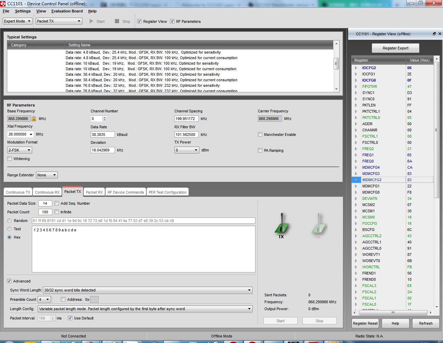Click the Register View horizontal scrollbar
Viewport: 443px width, 343px height.
point(392,313)
